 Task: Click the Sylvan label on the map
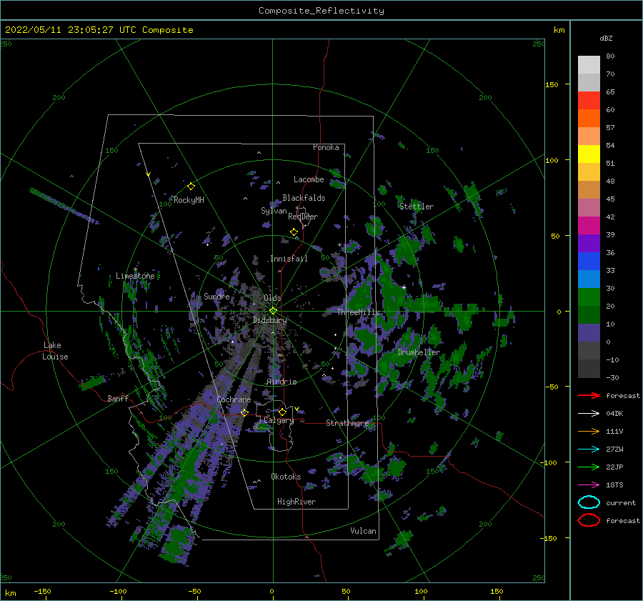tap(274, 211)
